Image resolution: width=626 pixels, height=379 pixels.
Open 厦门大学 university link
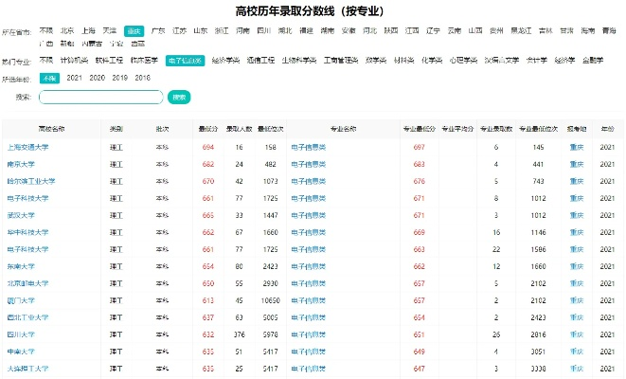point(21,300)
